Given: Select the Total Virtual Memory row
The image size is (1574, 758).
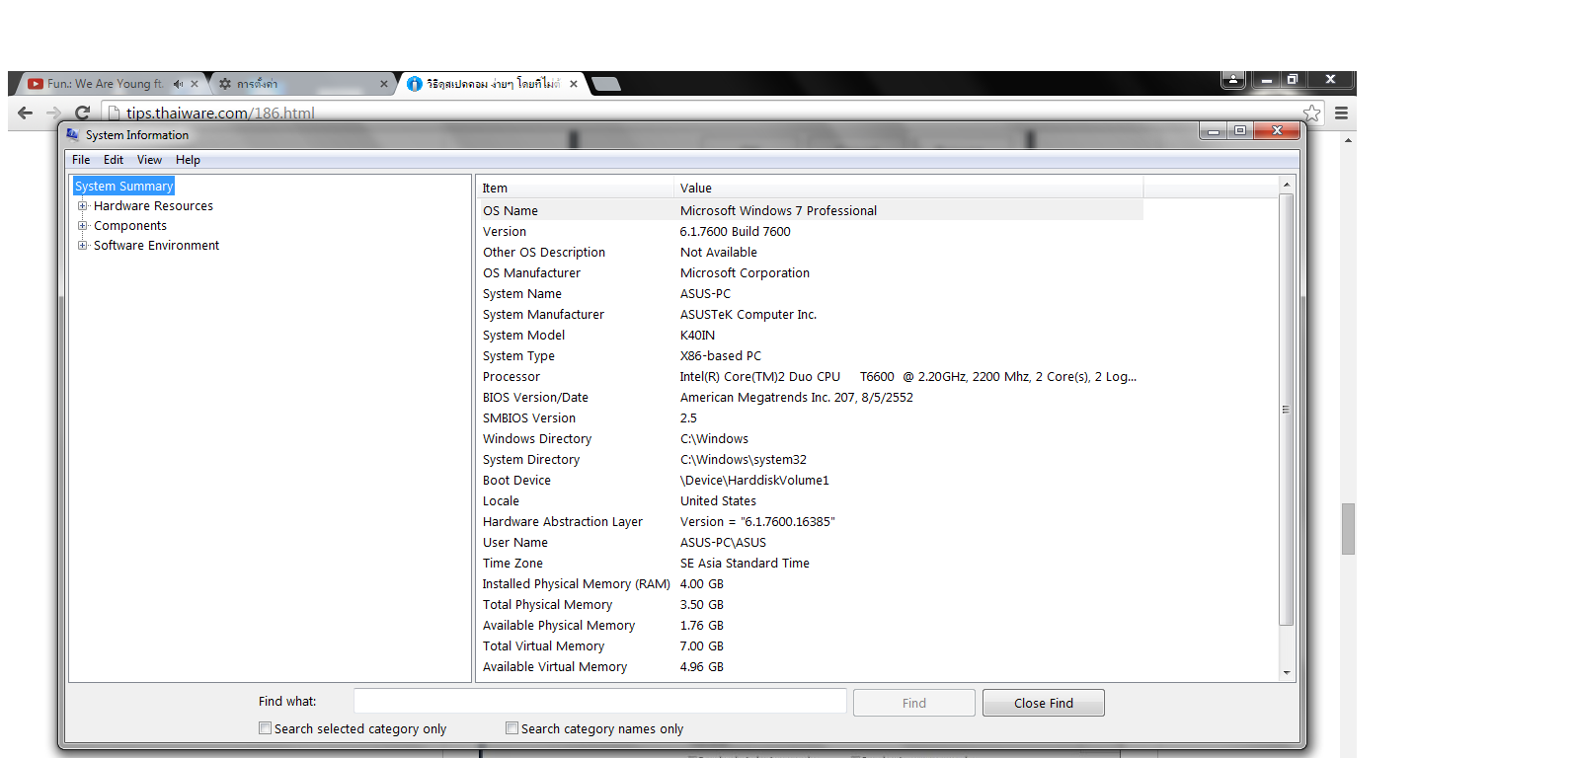Looking at the screenshot, I should coord(810,645).
